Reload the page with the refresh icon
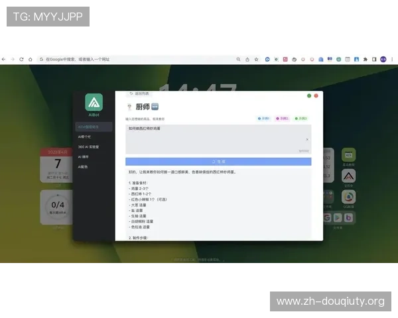 tap(21, 60)
